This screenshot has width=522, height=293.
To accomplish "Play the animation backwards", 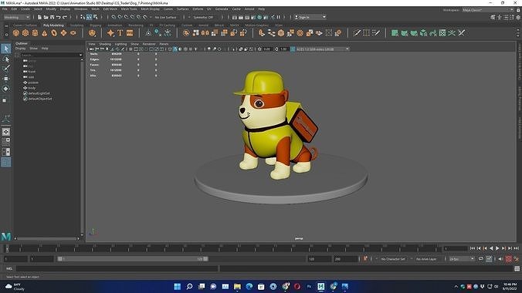I will [x=491, y=248].
